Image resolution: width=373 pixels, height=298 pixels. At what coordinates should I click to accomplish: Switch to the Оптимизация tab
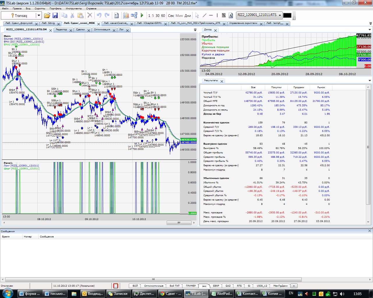tap(102, 30)
